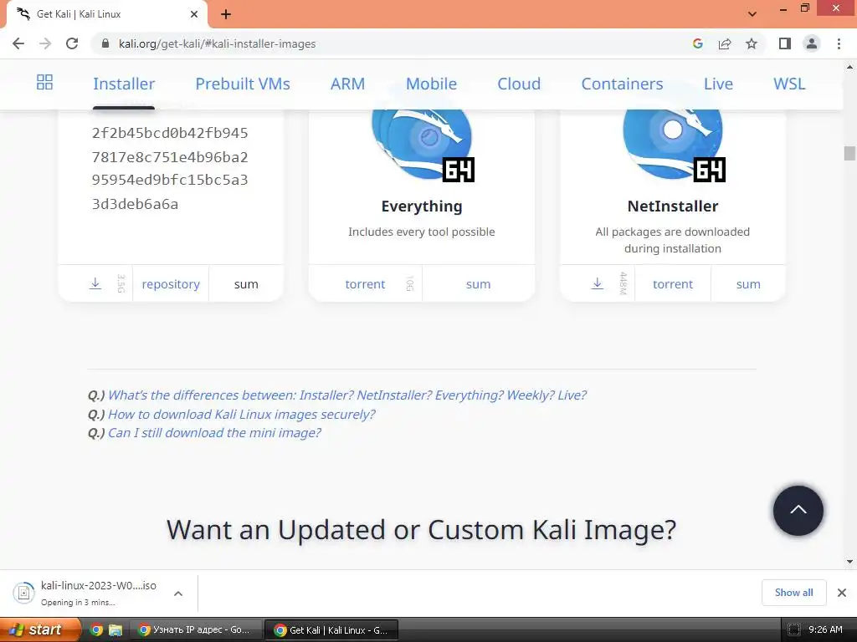
Task: Click the NetInstaller disc image
Action: 674,144
